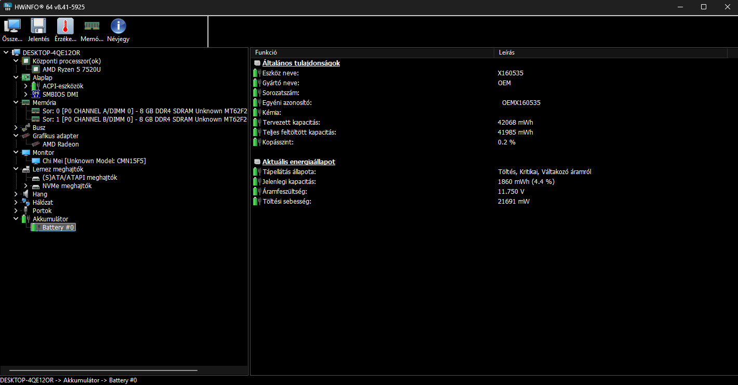This screenshot has width=738, height=385.
Task: Select the (S)ATA/ATAPI meghajtók item
Action: pyautogui.click(x=80, y=177)
